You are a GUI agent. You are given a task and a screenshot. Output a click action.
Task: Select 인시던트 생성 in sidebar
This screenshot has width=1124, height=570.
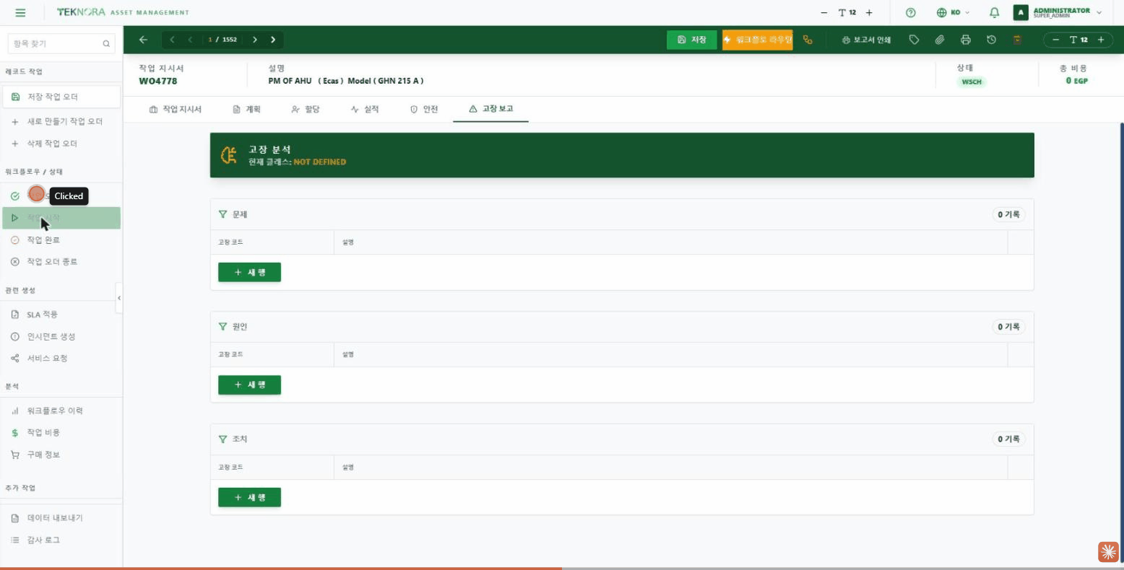tap(61, 336)
